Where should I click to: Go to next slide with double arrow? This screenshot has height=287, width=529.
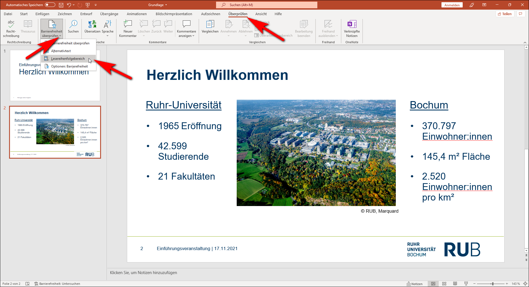point(526,260)
